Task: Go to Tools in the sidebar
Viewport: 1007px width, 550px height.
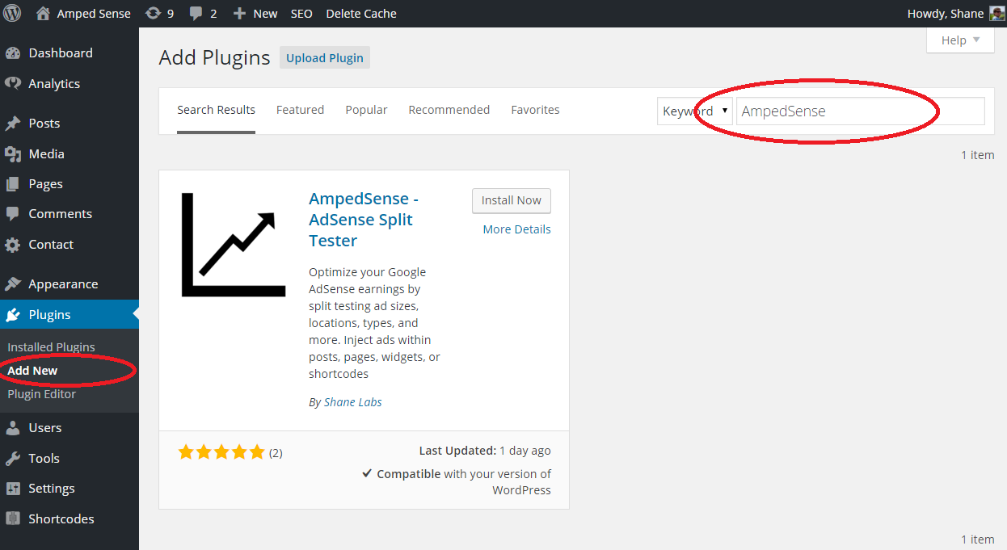Action: tap(44, 459)
